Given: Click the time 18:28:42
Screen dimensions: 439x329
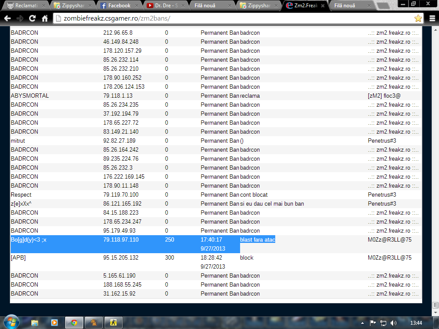Looking at the screenshot, I should (211, 257).
